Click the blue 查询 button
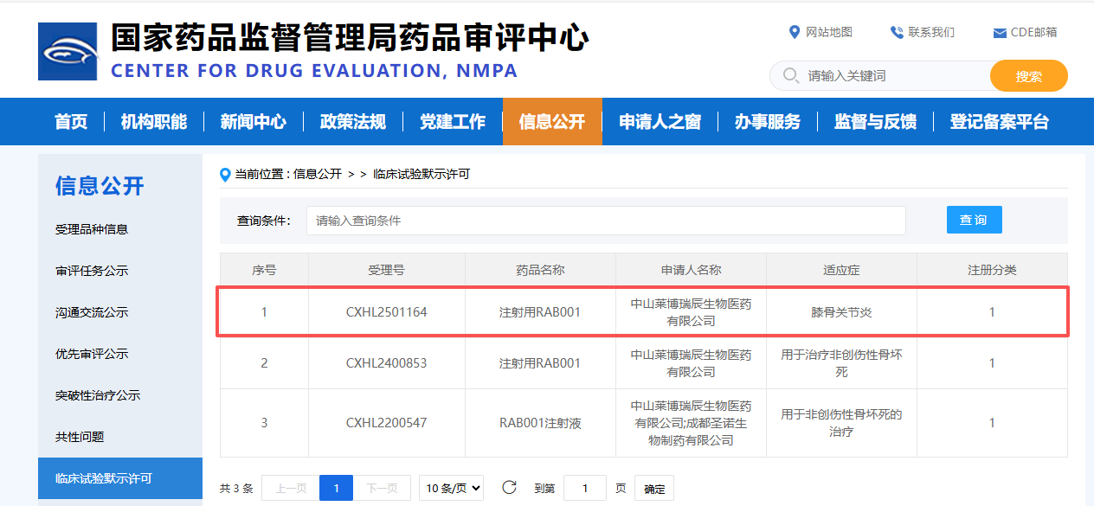The height and width of the screenshot is (506, 1094). [x=974, y=220]
